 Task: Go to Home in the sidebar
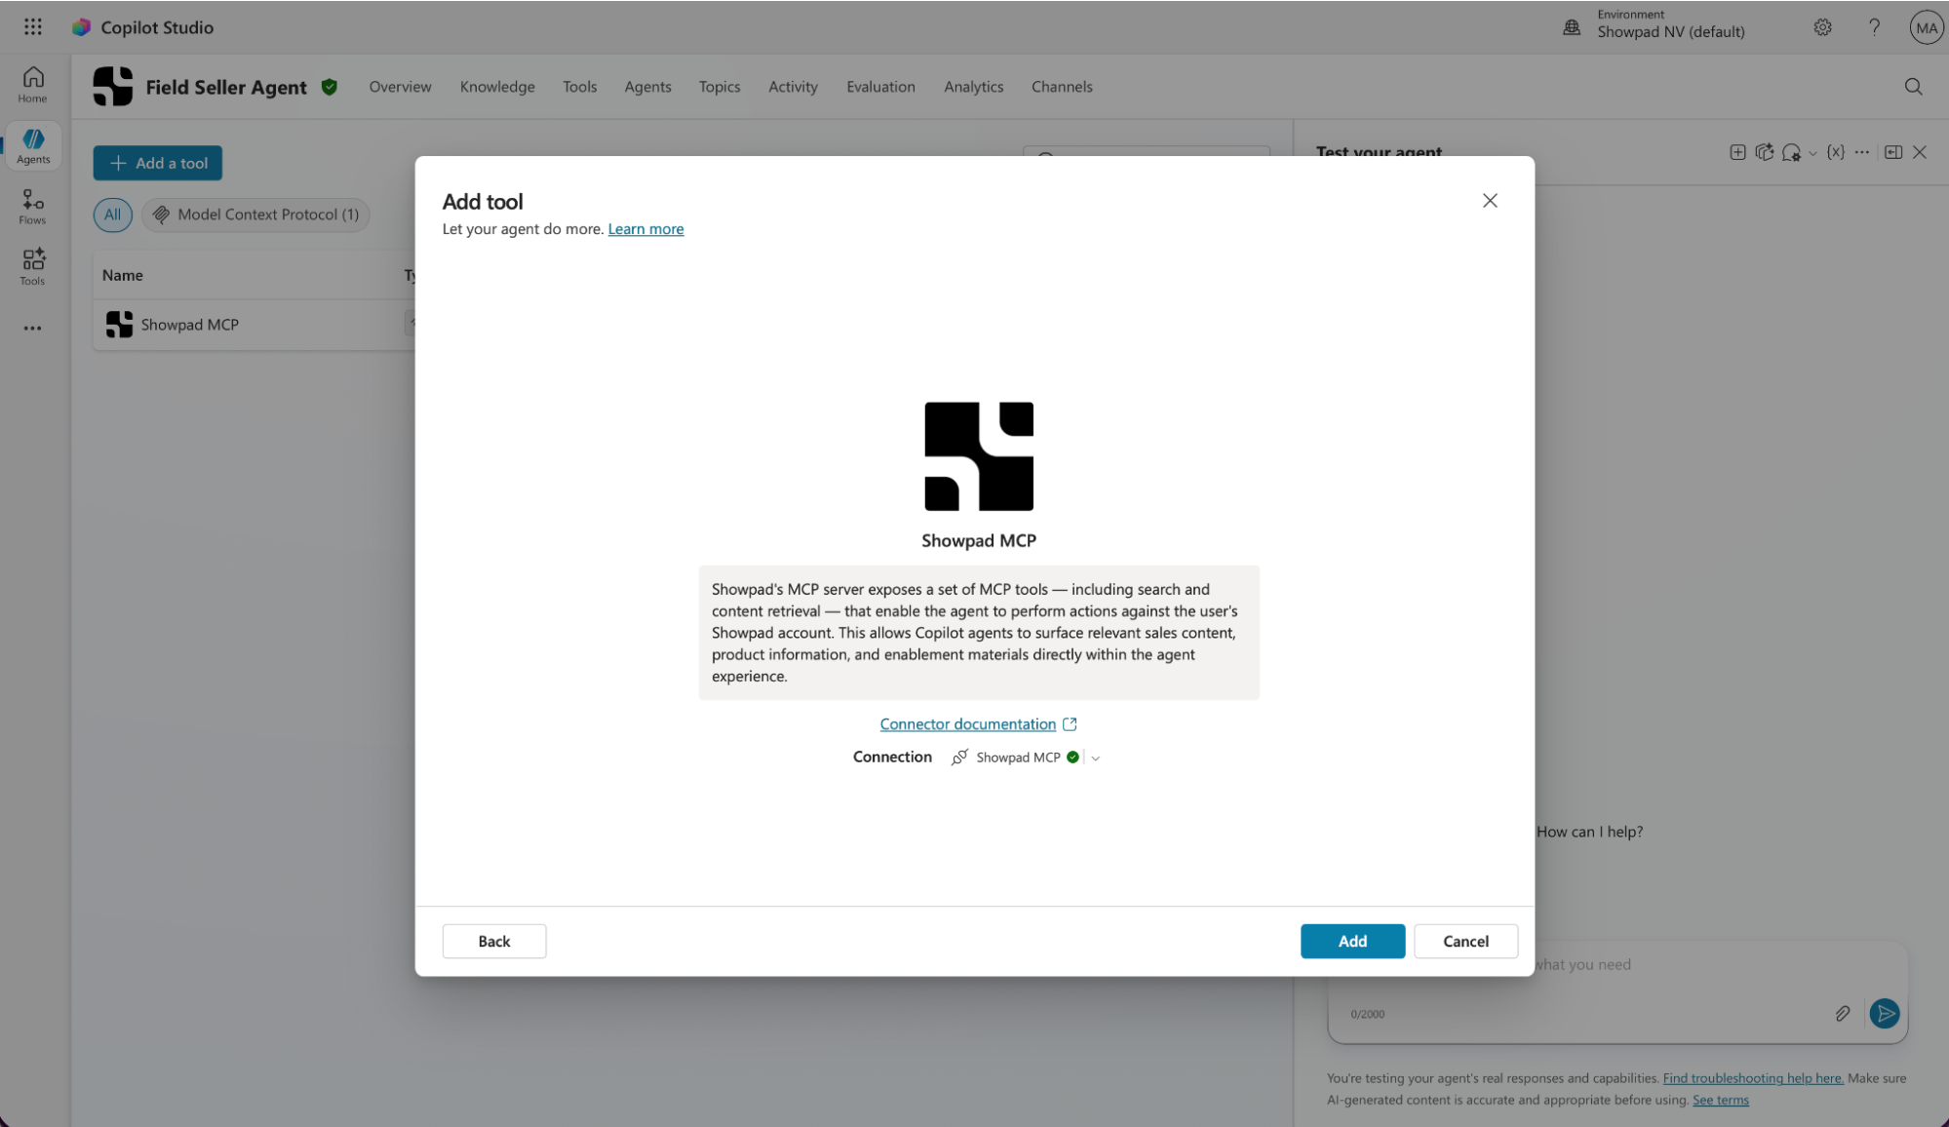tap(32, 85)
